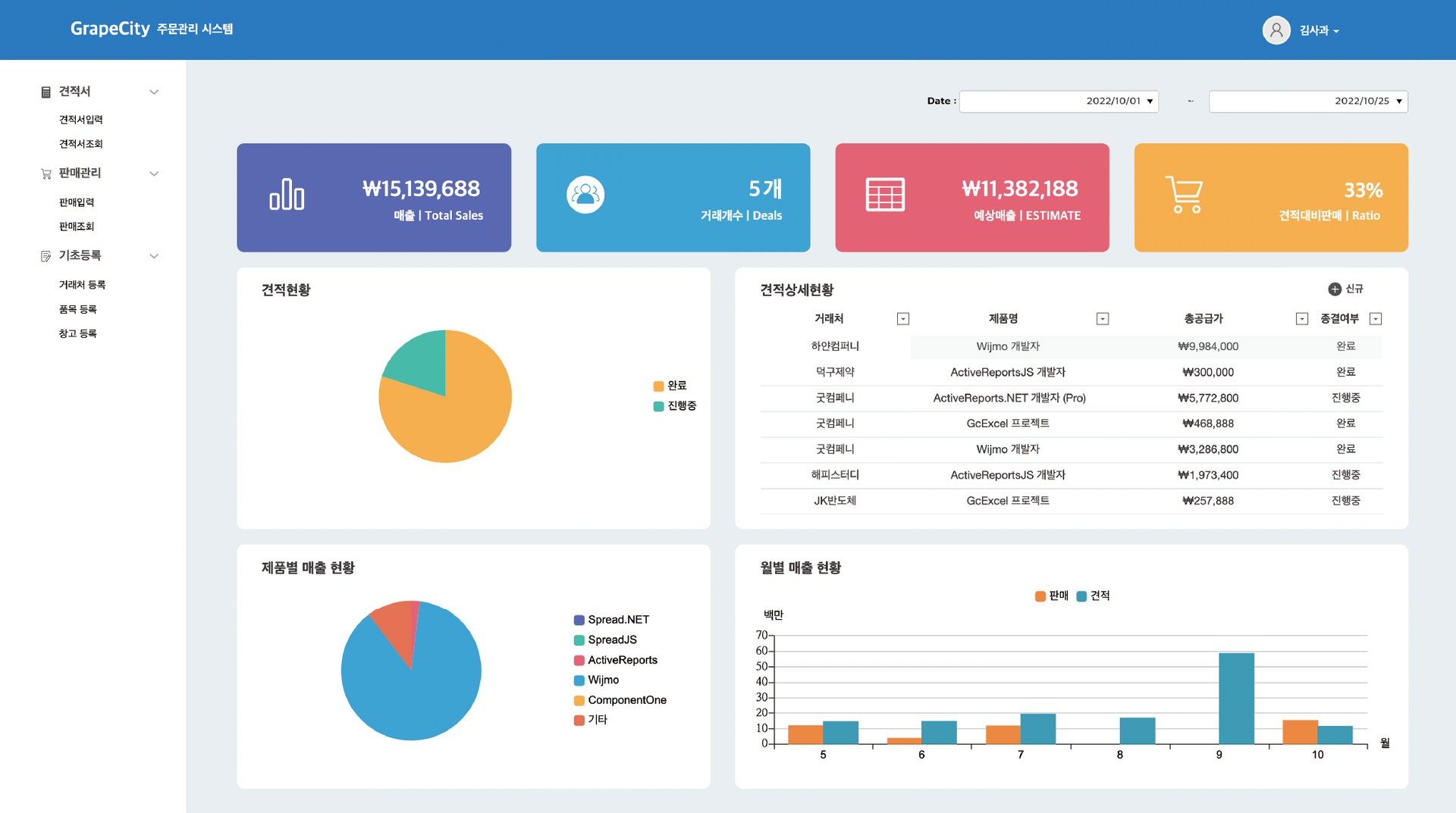Select 거래처 등록 in sidebar

83,285
